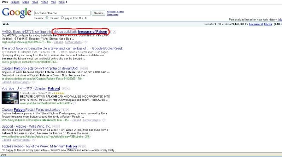View Cached copy of willswing.com result

coord(6,140)
